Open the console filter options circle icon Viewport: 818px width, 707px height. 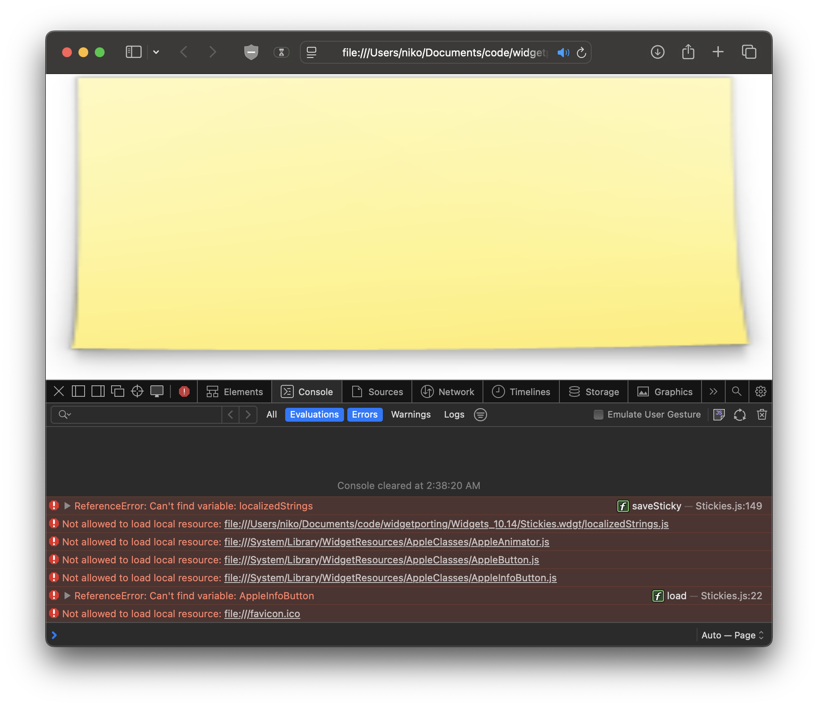tap(481, 415)
